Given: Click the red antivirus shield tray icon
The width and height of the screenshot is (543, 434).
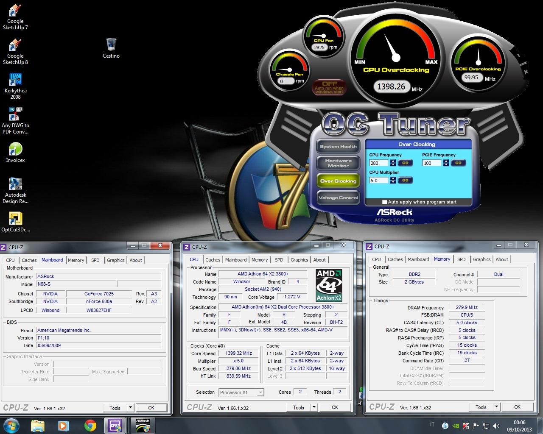Looking at the screenshot, I should pyautogui.click(x=465, y=426).
